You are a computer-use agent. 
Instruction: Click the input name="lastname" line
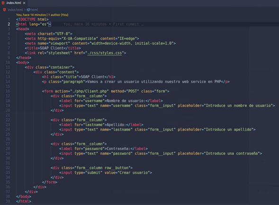(x=157, y=130)
